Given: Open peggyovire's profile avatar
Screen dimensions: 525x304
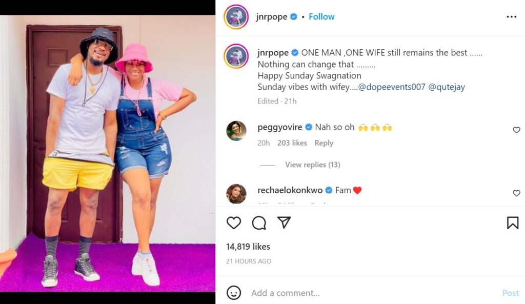Looking at the screenshot, I should tap(236, 131).
